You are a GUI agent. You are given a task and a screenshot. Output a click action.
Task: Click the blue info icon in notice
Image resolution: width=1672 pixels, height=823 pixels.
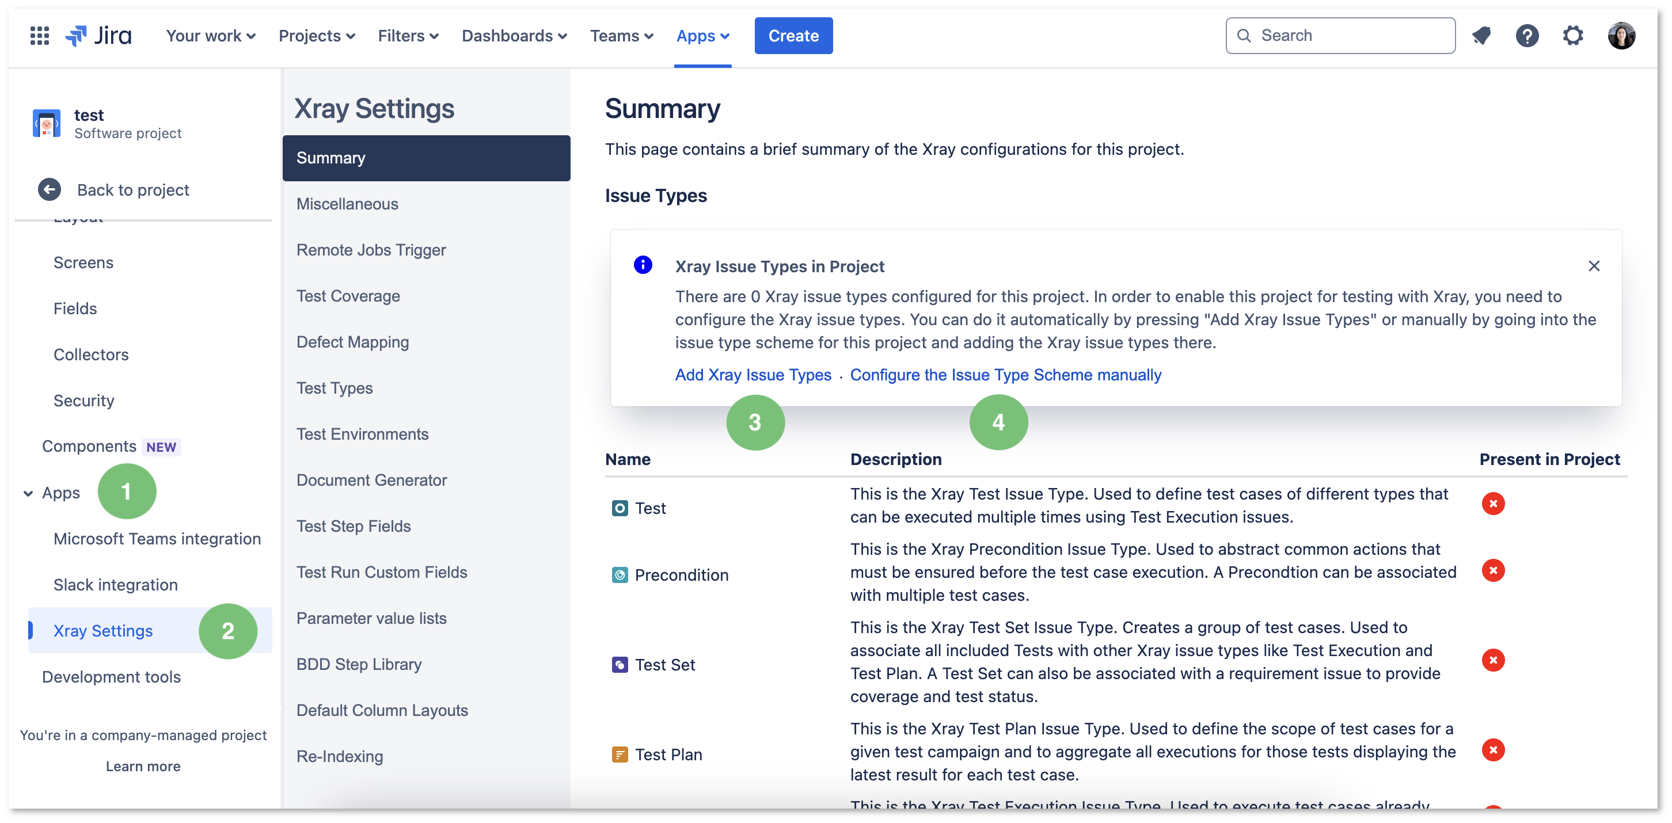click(643, 265)
